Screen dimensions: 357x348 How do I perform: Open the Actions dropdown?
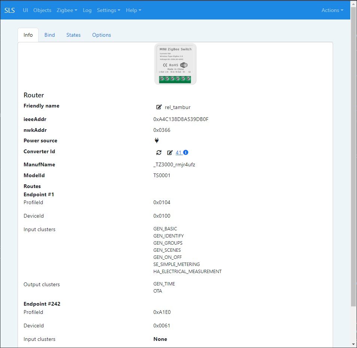tap(332, 10)
